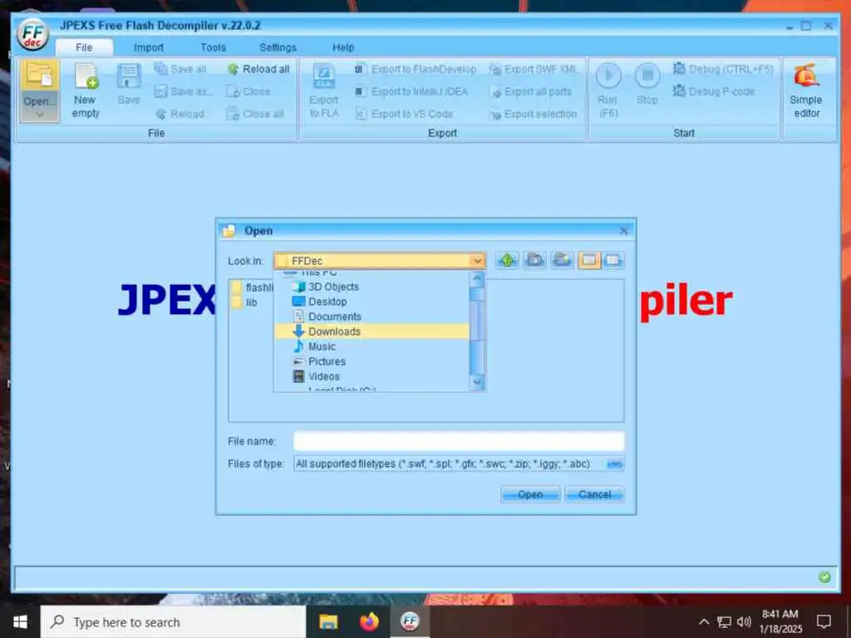Click Run (F6) play icon
851x638 pixels.
tap(608, 76)
